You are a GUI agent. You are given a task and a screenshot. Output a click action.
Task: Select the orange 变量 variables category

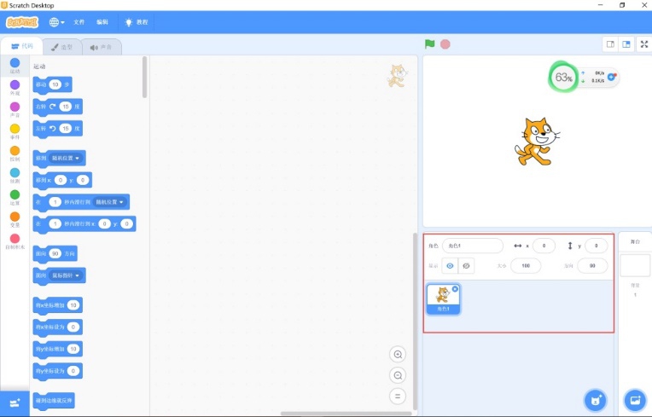(15, 219)
